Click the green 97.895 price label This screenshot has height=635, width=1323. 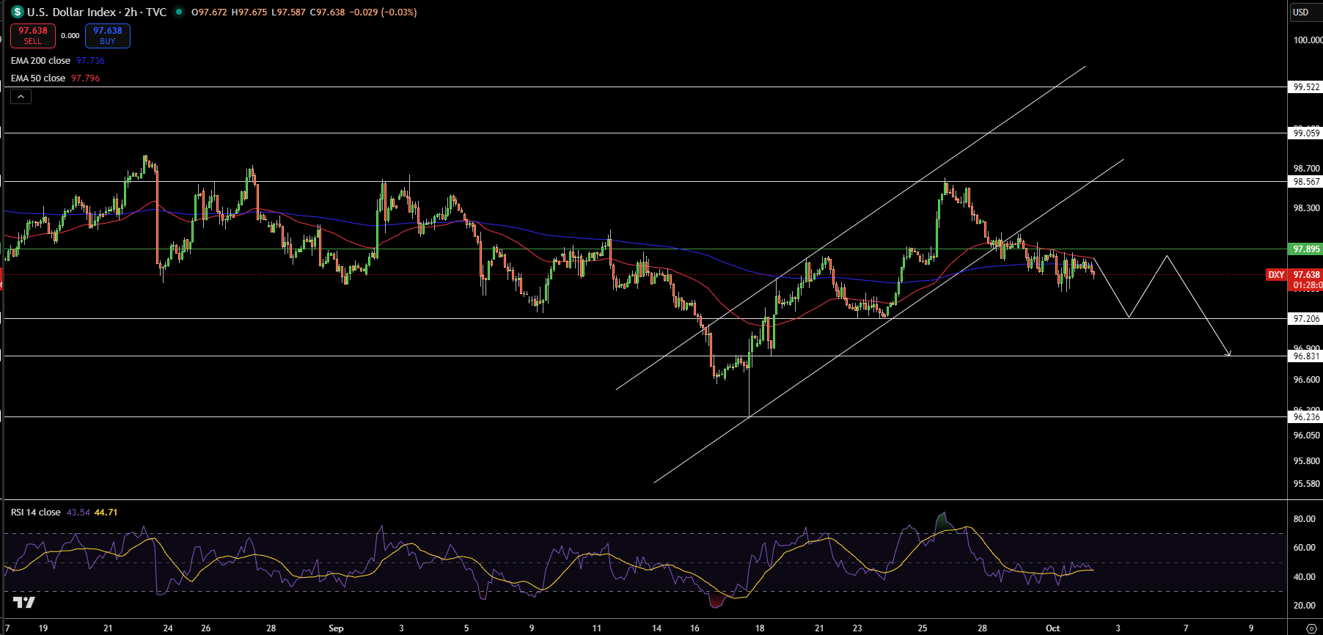[1305, 249]
